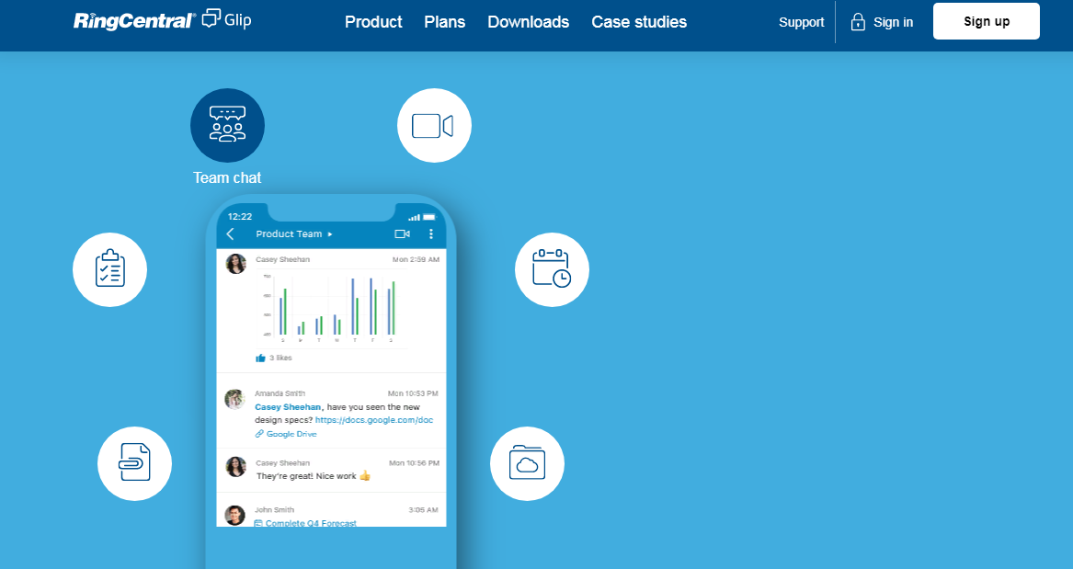Click the Google Drive attachment link

[x=286, y=434]
